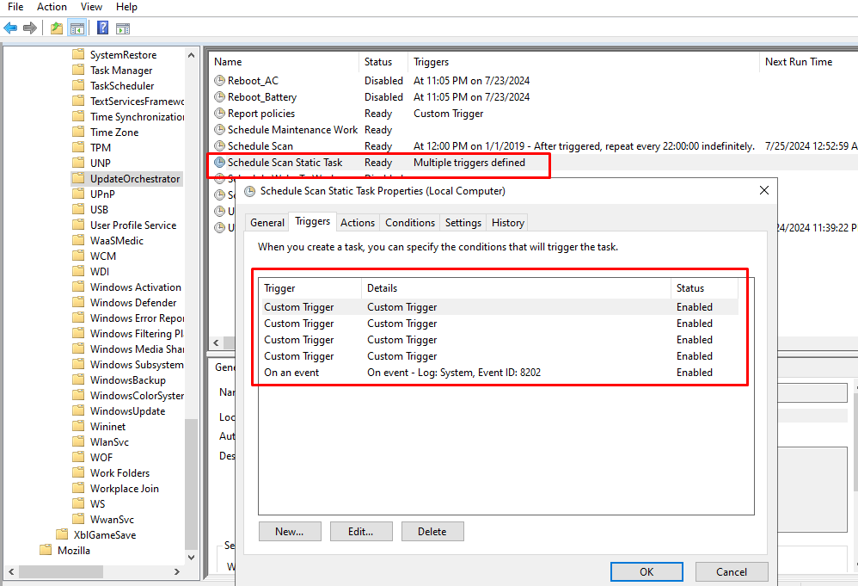Click the clock icon beside Schedule Scan Static Task
The image size is (858, 586).
(219, 163)
